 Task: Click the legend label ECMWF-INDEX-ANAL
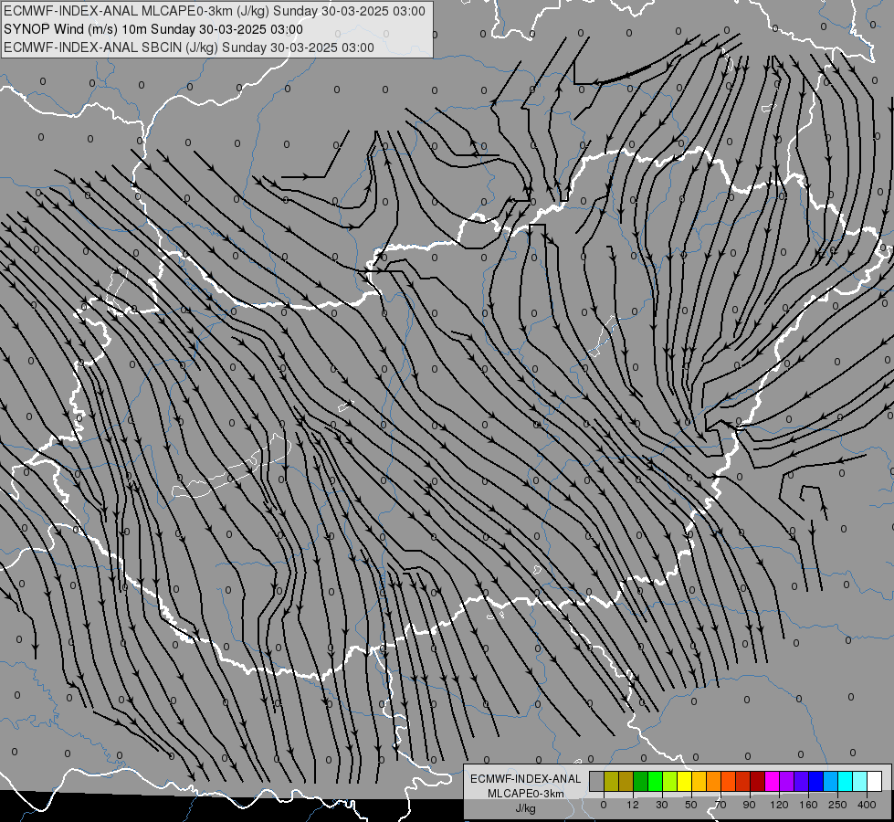(x=526, y=779)
